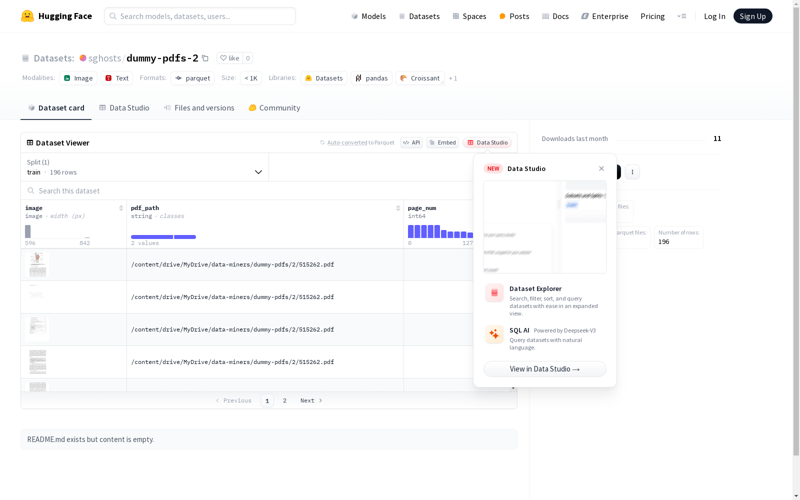
Task: Click the Sign Up button
Action: point(752,16)
